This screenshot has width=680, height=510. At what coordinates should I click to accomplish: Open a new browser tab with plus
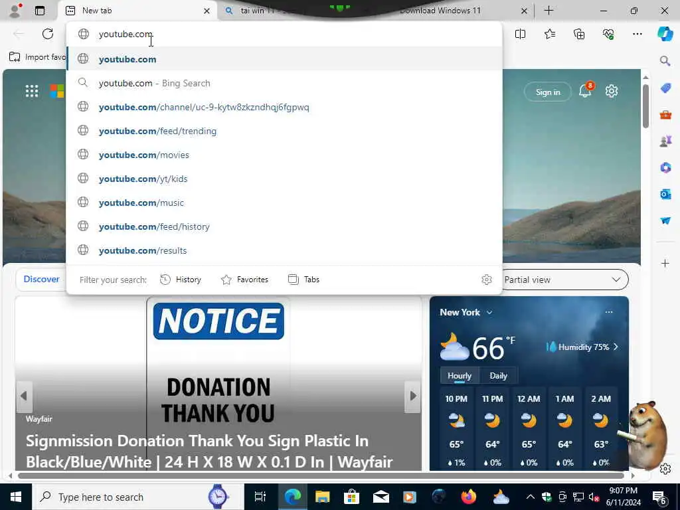pos(549,11)
